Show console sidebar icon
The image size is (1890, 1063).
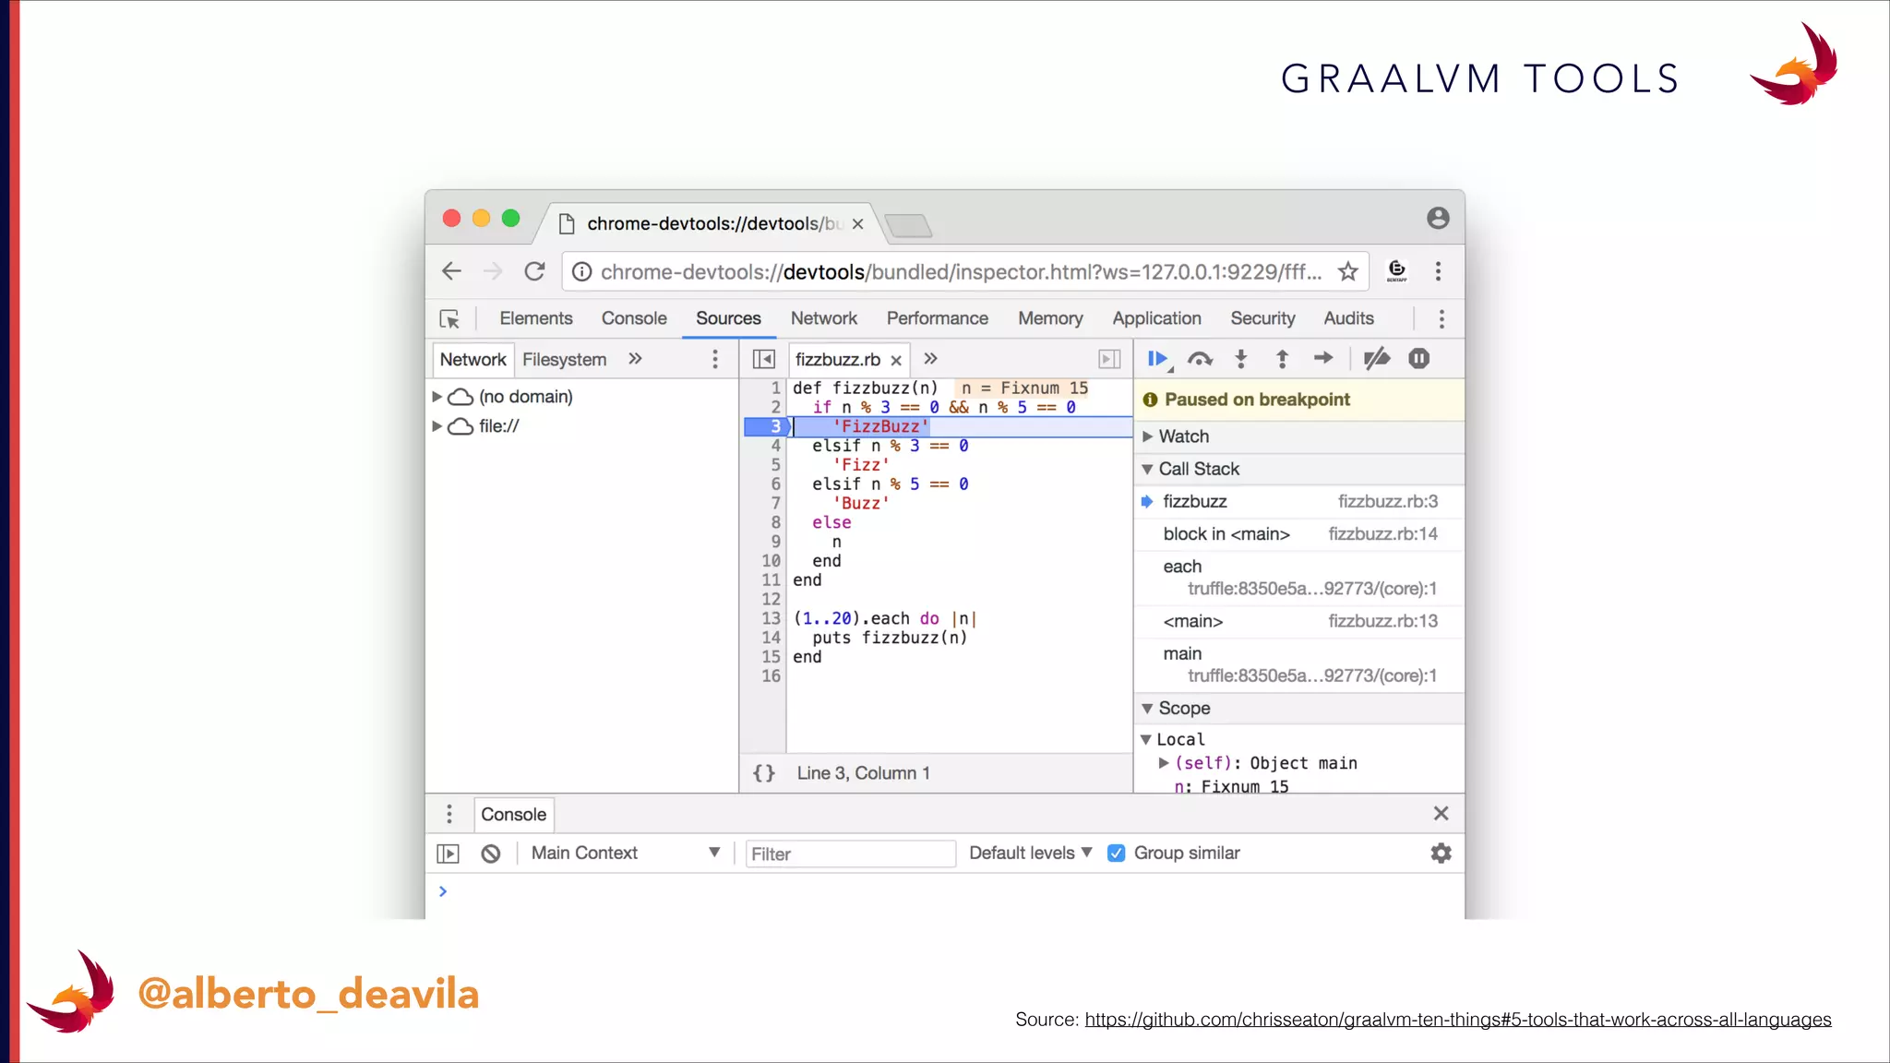(x=448, y=854)
